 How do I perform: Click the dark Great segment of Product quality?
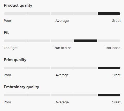click(x=109, y=14)
